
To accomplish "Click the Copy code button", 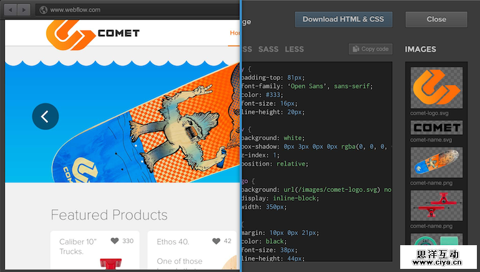I will 370,49.
